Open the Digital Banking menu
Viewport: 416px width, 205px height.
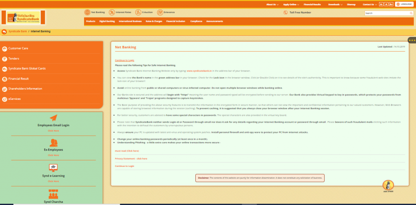click(x=107, y=21)
